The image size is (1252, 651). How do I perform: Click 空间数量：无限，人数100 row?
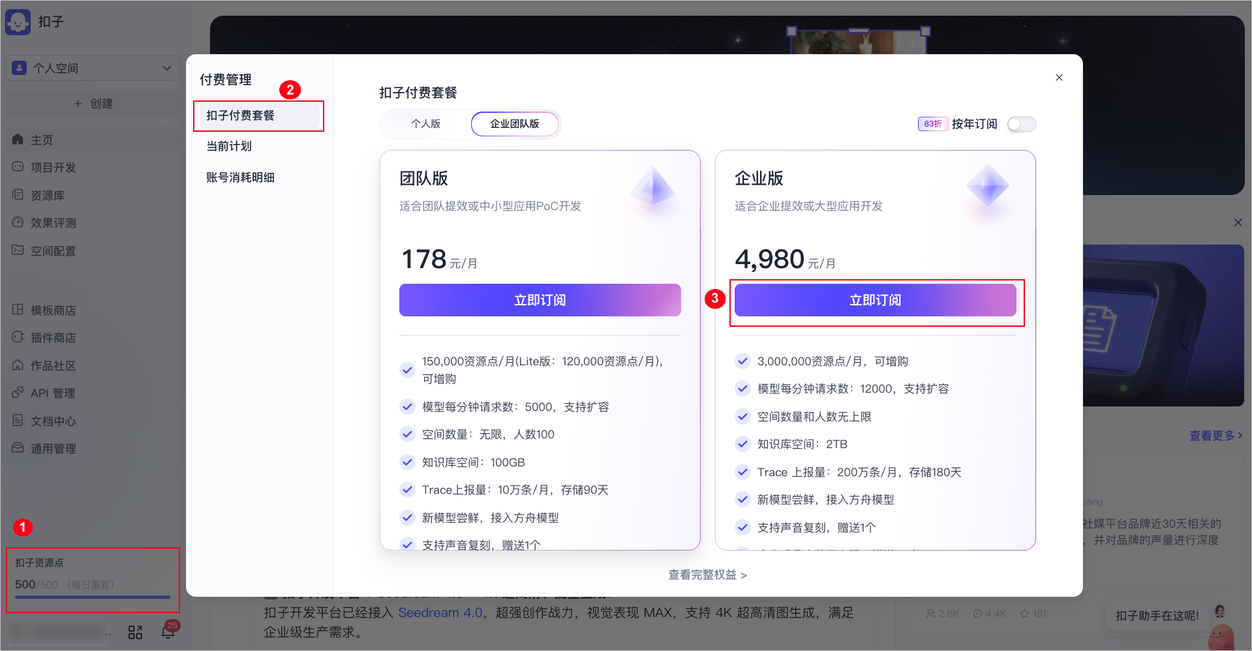[477, 434]
